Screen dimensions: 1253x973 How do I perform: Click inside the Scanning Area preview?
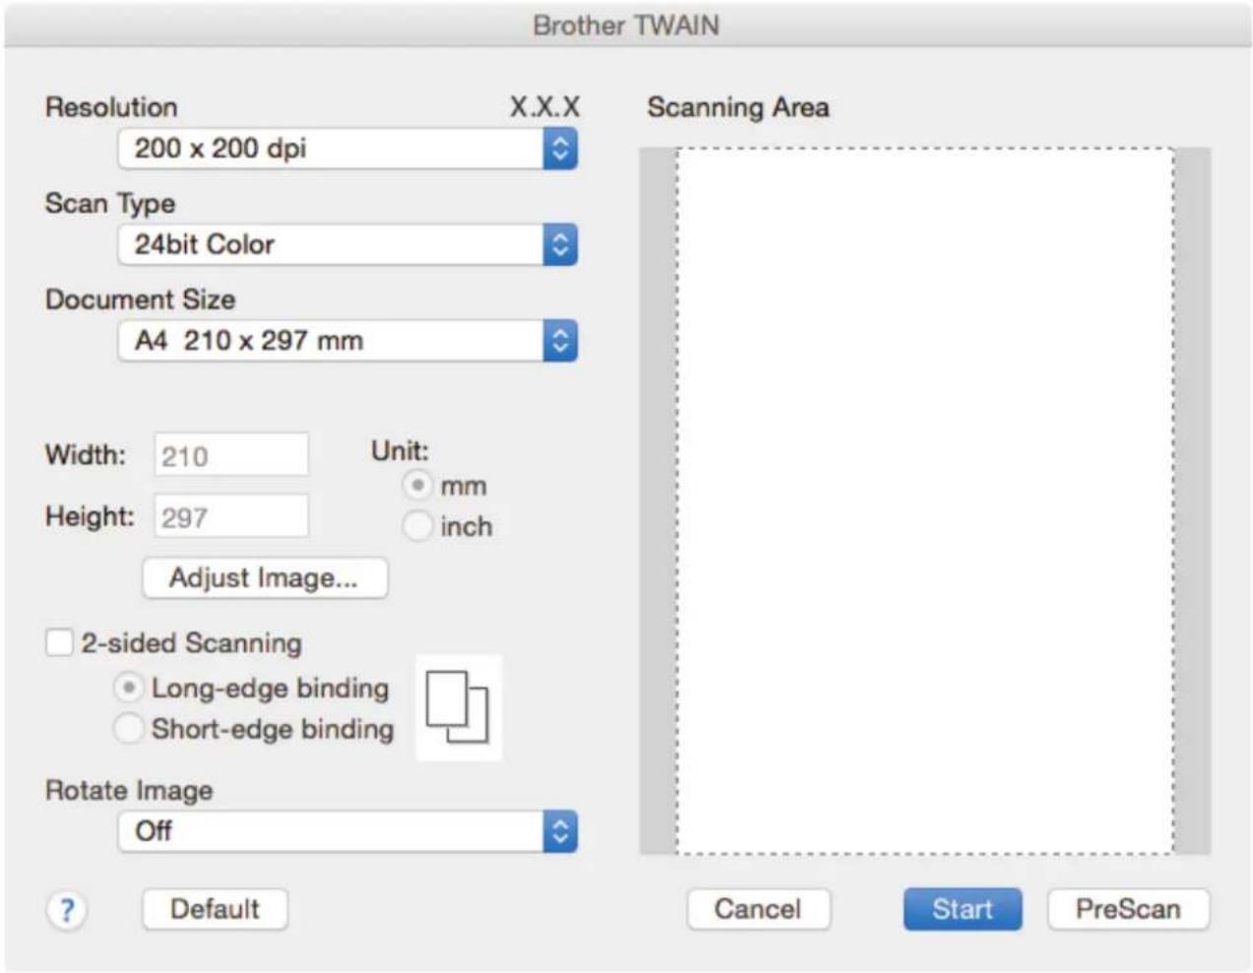925,502
